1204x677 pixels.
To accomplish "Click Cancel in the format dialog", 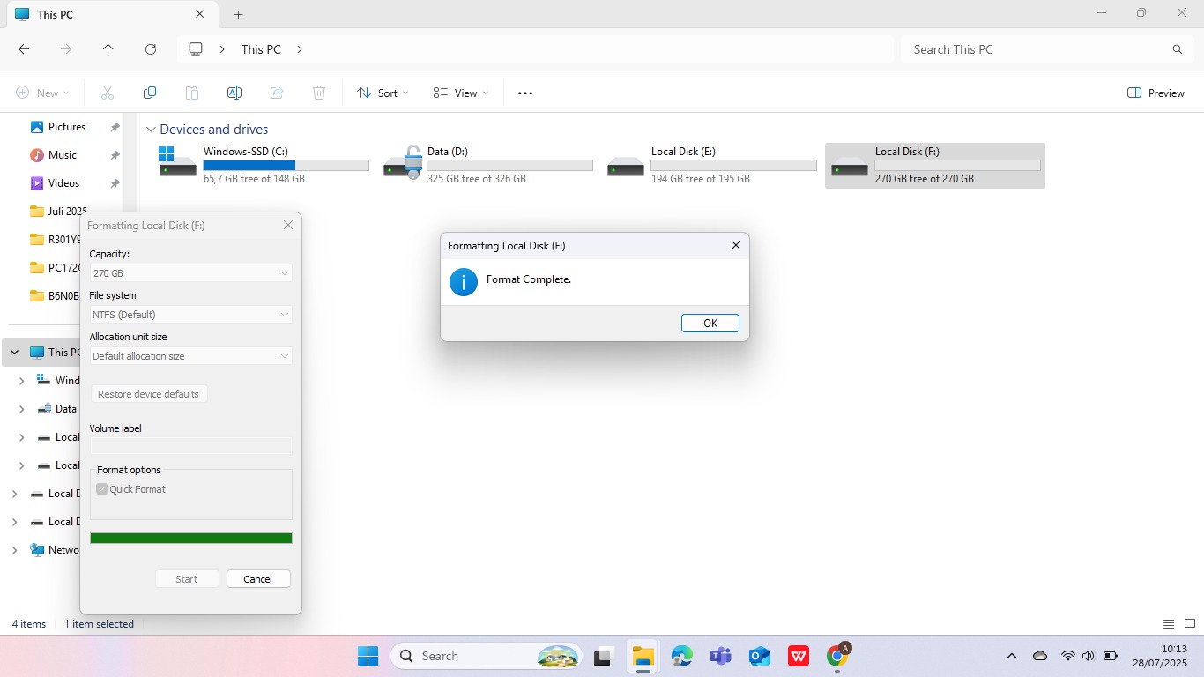I will point(258,579).
